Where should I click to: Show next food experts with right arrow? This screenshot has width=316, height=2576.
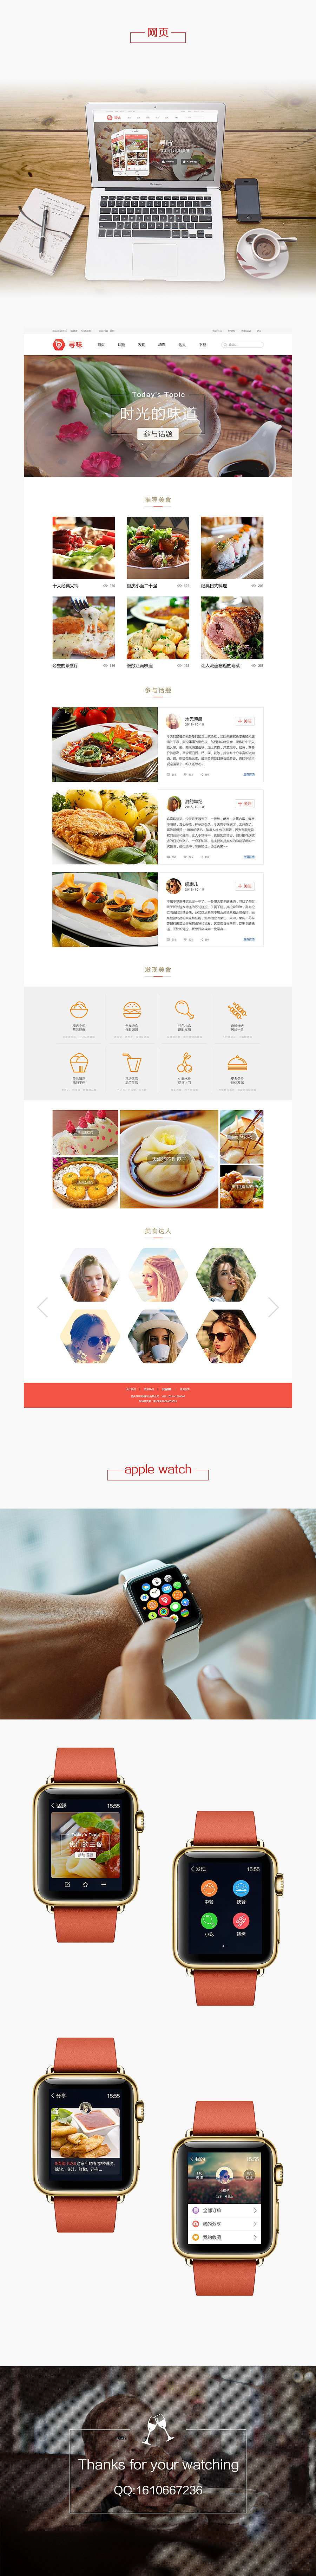tap(273, 1307)
